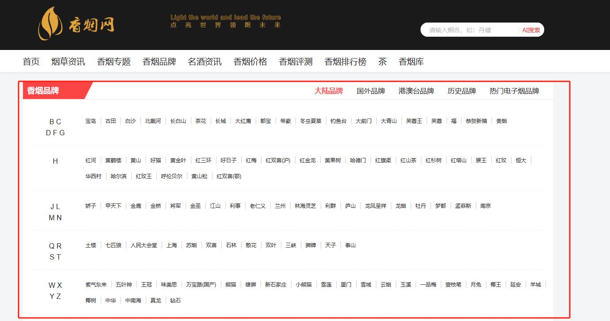The image size is (610, 321).
Task: Click the 香烟网 flame logo
Action: 76,24
